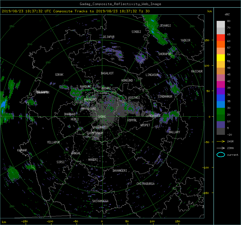Image resolution: width=241 pixels, height=225 pixels.
Task: Click the SHIRAHATTI label
Action: coord(100,127)
